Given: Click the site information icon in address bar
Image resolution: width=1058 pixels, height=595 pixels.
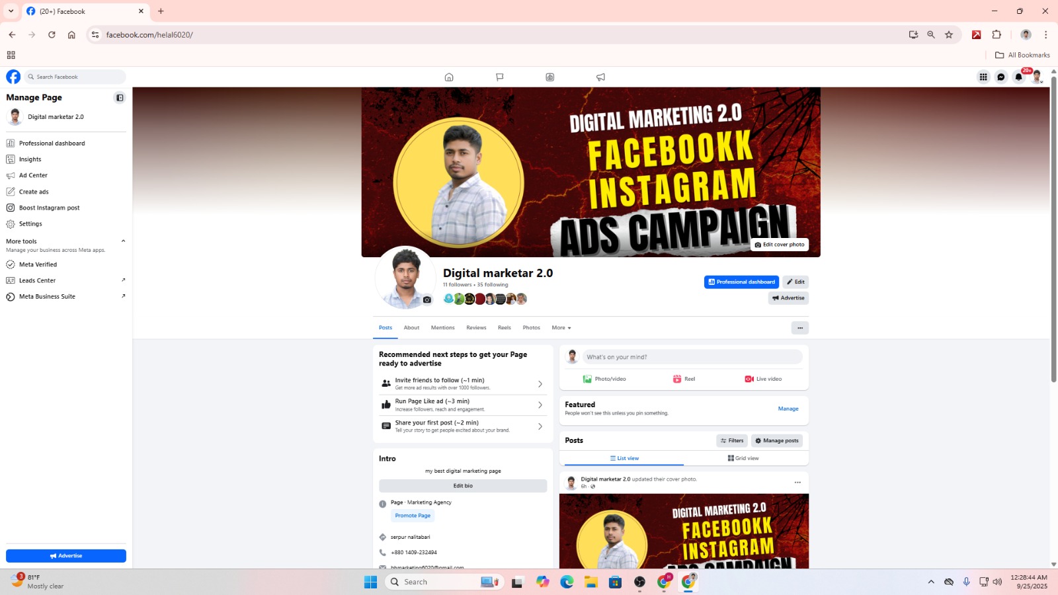Looking at the screenshot, I should click(x=95, y=34).
